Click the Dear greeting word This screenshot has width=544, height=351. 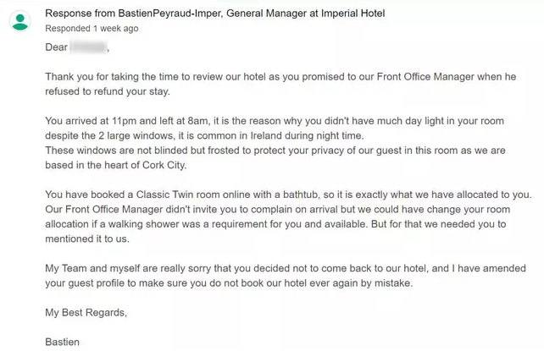tap(56, 47)
